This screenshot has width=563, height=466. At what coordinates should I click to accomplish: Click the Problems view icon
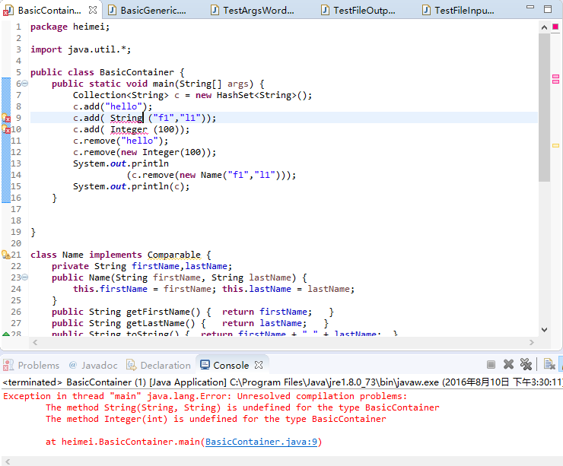[x=8, y=365]
